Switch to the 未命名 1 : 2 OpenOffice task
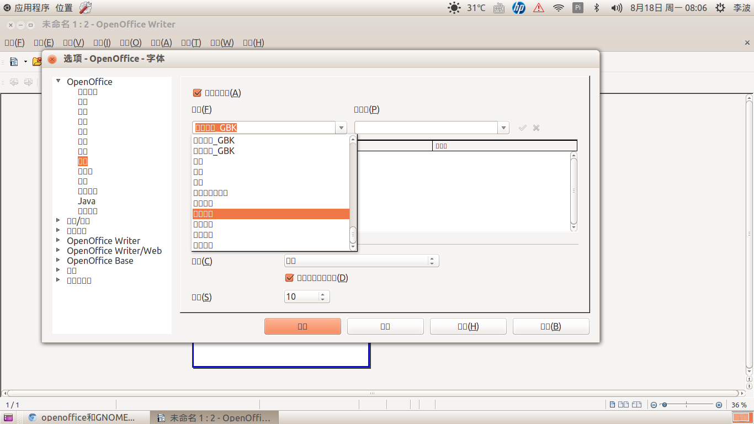 [215, 418]
